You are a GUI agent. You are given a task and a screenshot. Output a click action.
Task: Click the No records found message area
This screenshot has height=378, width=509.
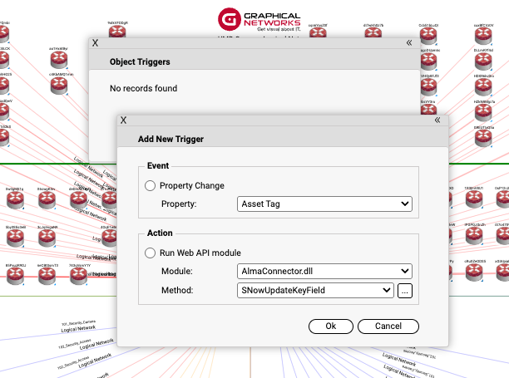point(143,88)
